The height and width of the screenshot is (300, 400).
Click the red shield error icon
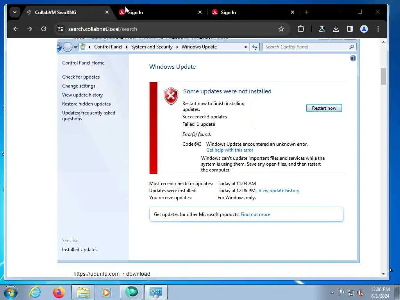[x=171, y=96]
